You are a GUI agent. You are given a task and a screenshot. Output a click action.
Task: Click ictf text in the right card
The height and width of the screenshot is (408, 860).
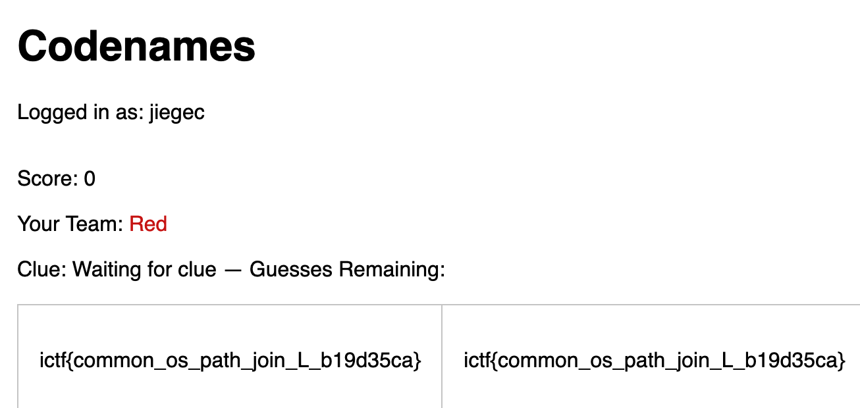(x=476, y=361)
